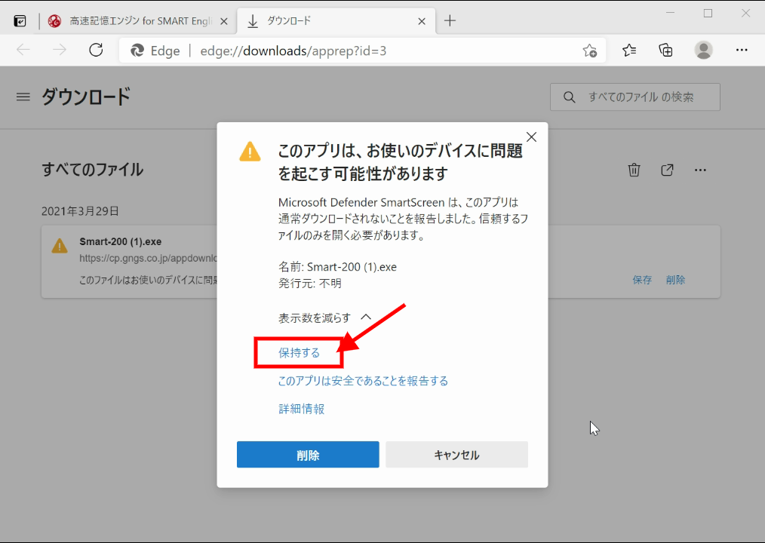The image size is (765, 543).
Task: Maximize the Edge window
Action: coord(708,13)
